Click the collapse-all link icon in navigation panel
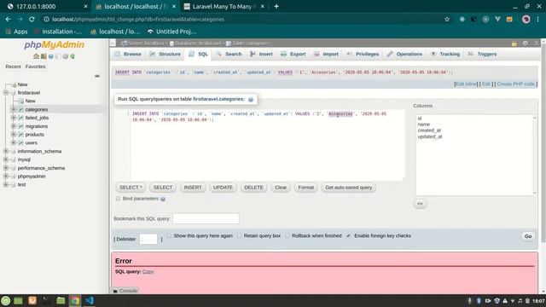Viewport: 546px width, 307px height. point(97,76)
